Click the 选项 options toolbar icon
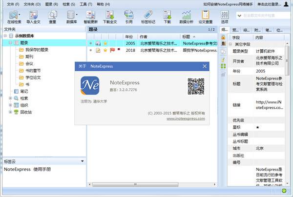This screenshot has width=293, height=197. click(x=225, y=15)
